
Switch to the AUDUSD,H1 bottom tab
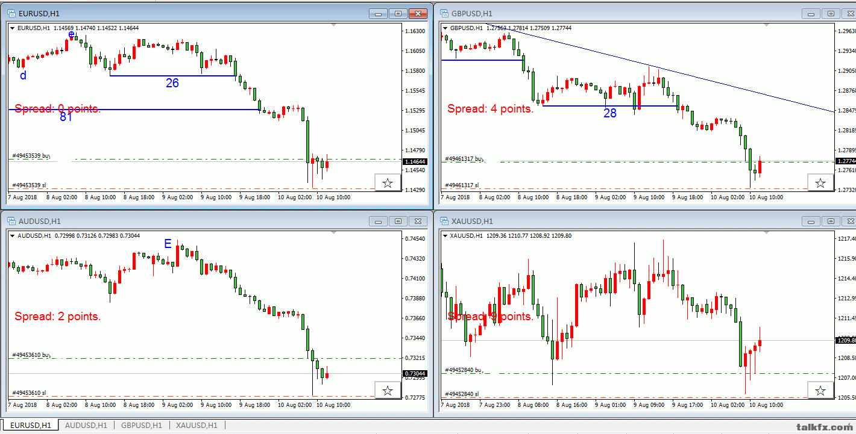[86, 426]
